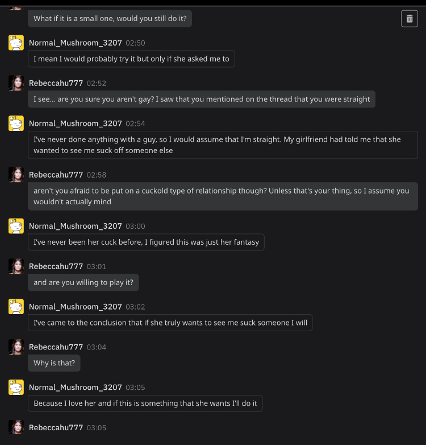
Task: Click Normal_Mushroom_3207 username at 03:00
Action: (x=76, y=226)
